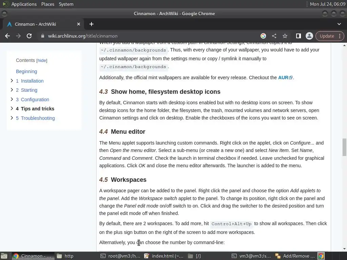Go back to previous page in Chrome

(x=7, y=36)
